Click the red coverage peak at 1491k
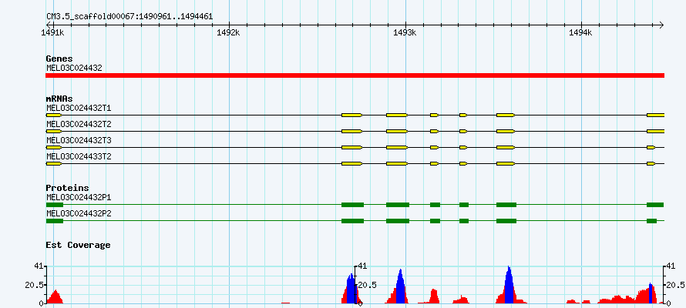 [55, 296]
